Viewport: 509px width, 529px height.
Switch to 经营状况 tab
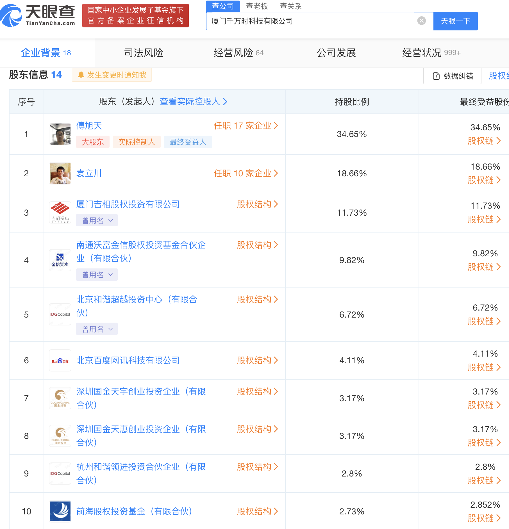(x=431, y=53)
